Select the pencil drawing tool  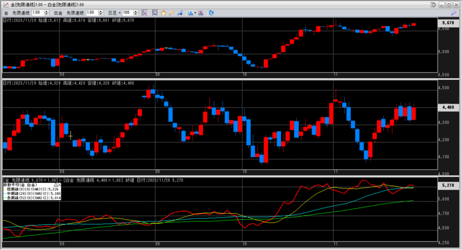pyautogui.click(x=171, y=13)
